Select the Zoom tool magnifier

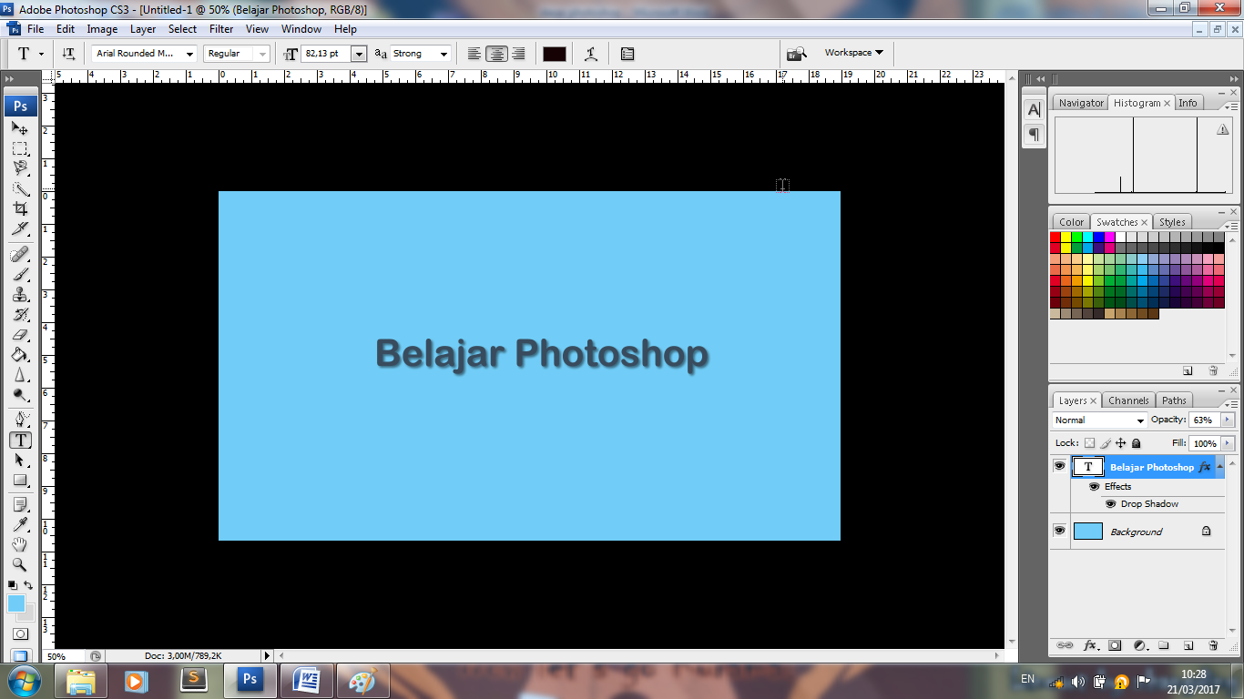click(20, 564)
